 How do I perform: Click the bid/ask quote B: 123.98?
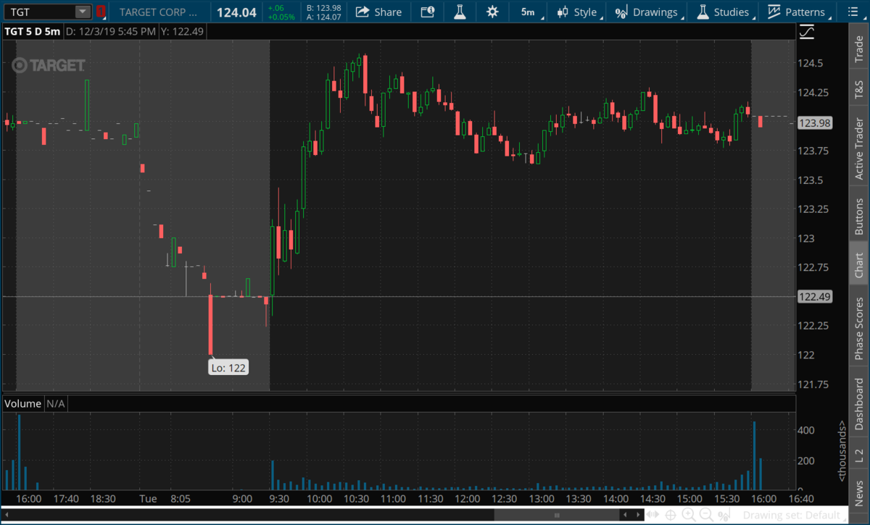pyautogui.click(x=323, y=7)
